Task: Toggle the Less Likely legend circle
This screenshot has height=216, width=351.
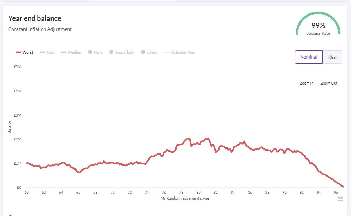Action: pyautogui.click(x=112, y=52)
